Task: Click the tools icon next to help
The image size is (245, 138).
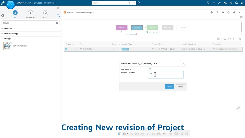Action: pyautogui.click(x=231, y=3)
